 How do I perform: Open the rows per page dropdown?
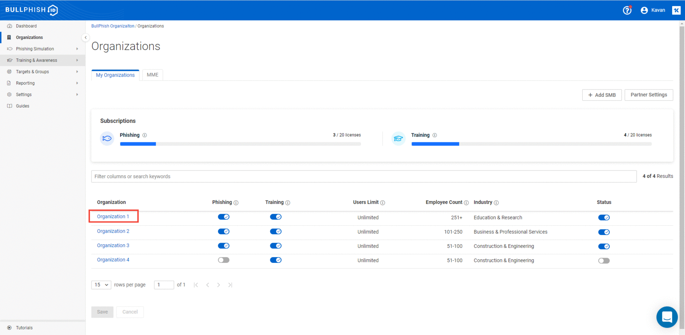point(101,285)
